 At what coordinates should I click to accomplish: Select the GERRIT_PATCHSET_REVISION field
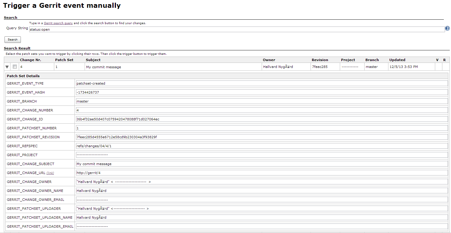pyautogui.click(x=262, y=137)
